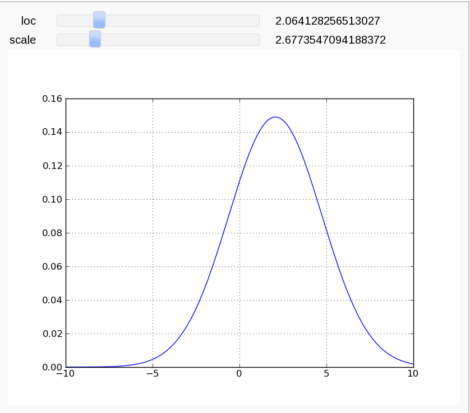Click the 0.02 y-axis tick label

tap(52, 334)
